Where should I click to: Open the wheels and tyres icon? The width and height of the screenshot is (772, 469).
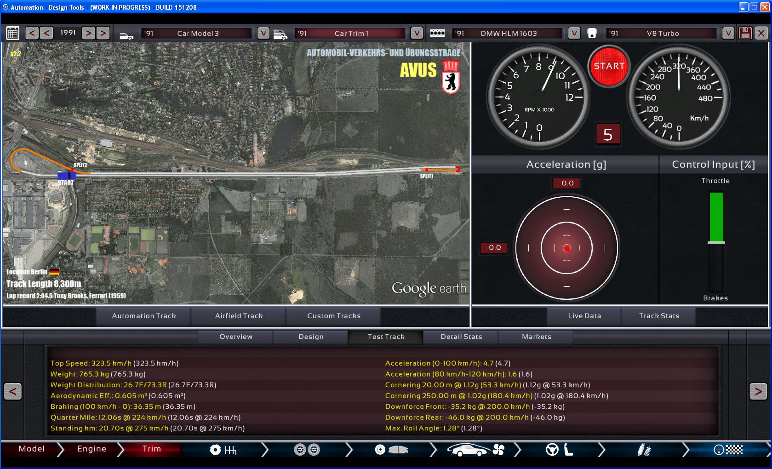[307, 450]
